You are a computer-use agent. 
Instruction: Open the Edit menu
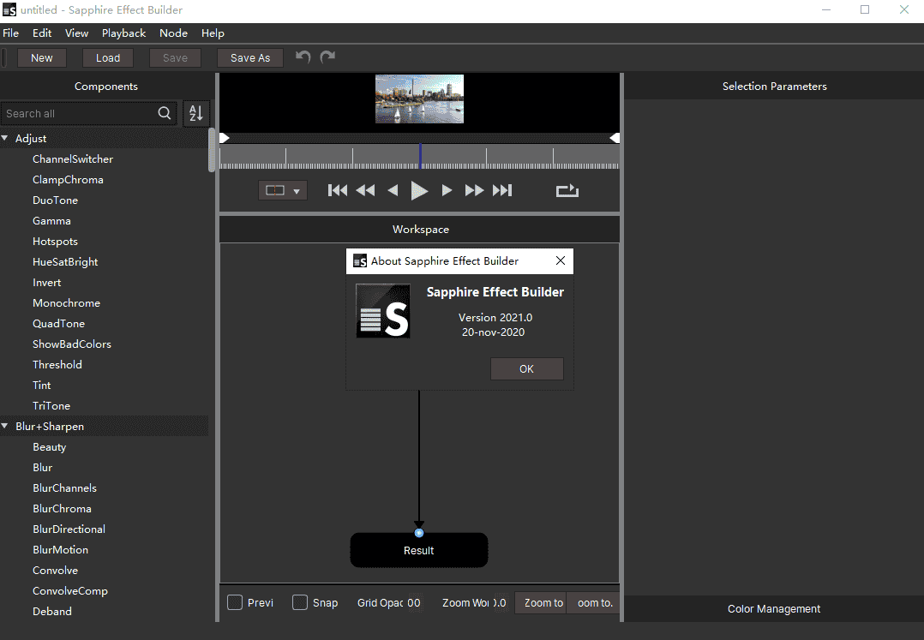tap(42, 33)
